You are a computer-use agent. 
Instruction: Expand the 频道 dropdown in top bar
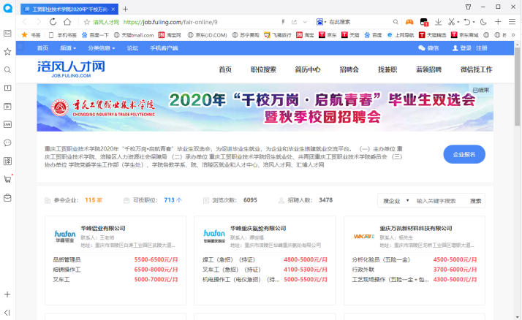(68, 48)
